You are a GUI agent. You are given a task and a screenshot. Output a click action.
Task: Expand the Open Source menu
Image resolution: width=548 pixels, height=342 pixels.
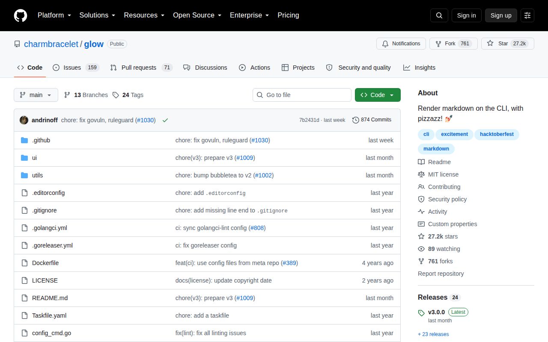pyautogui.click(x=197, y=15)
